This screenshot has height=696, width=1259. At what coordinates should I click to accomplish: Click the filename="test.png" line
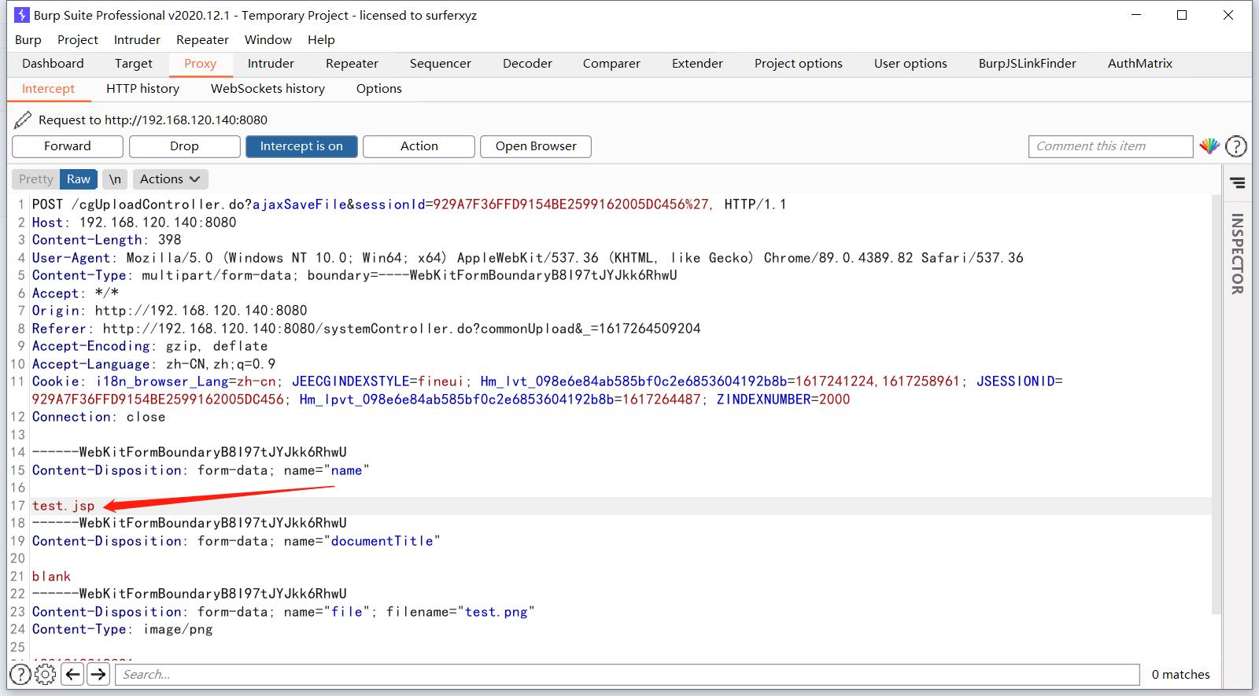click(284, 612)
